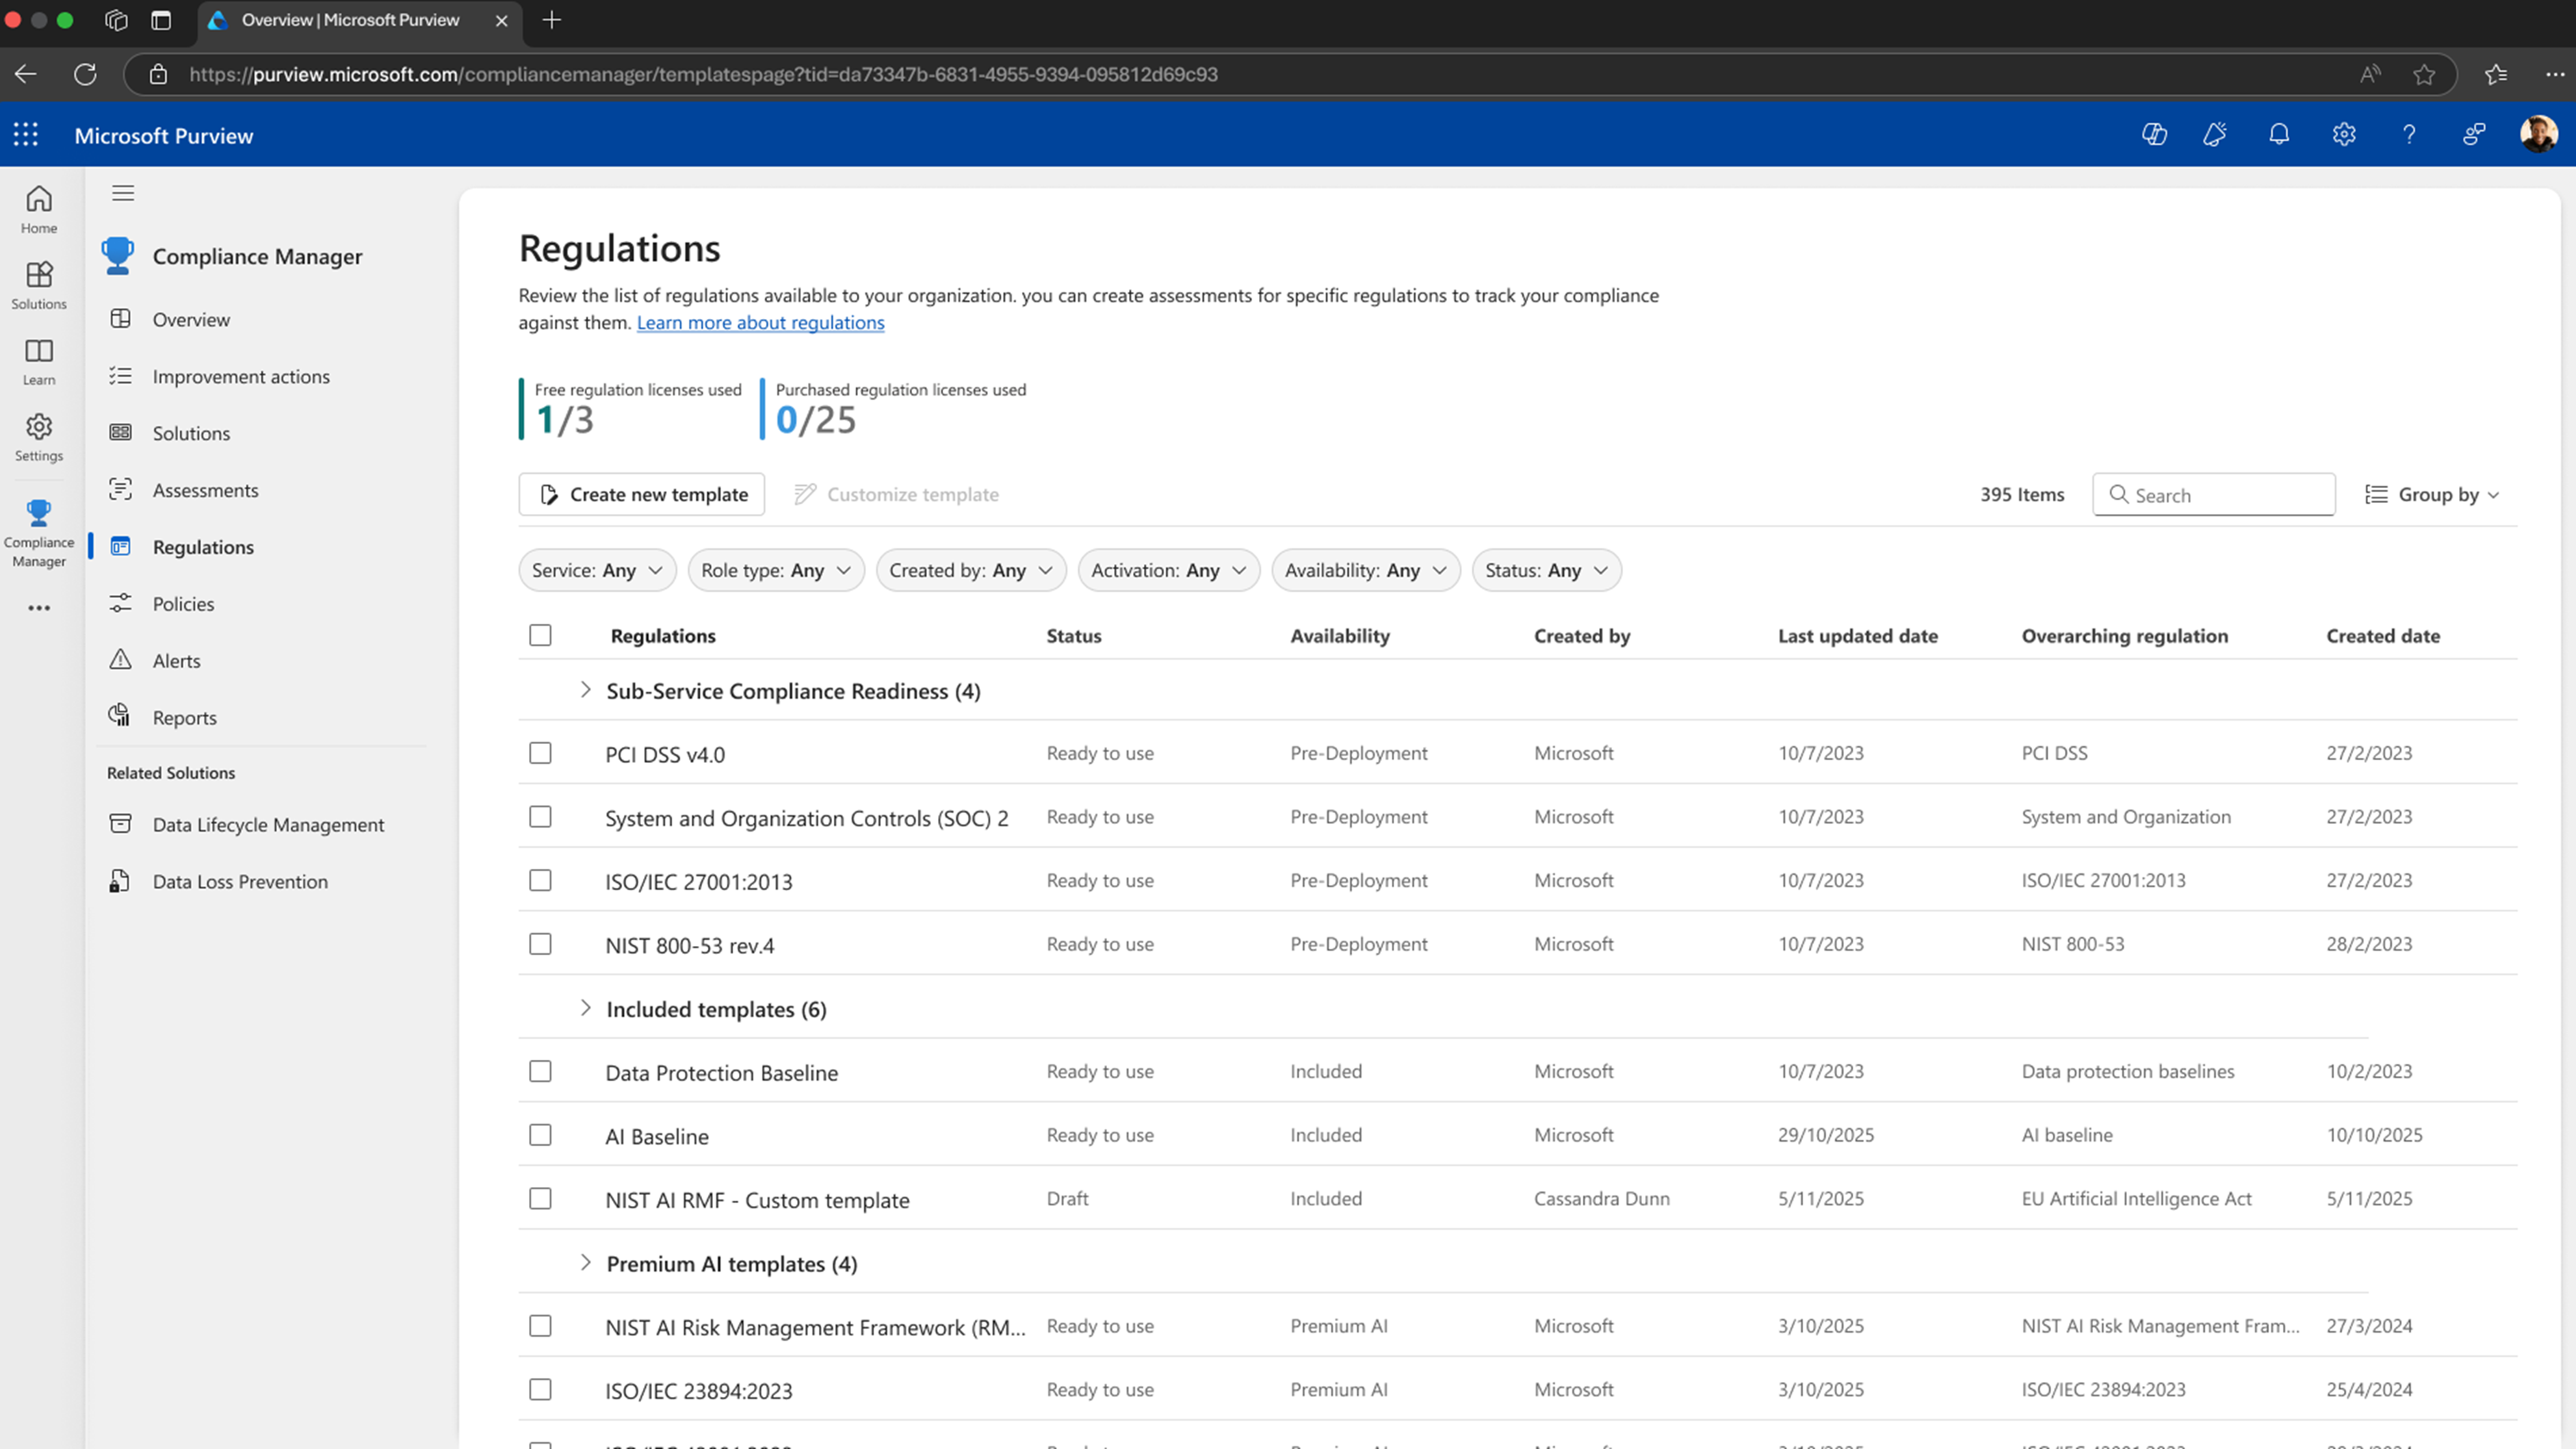
Task: Open Learn in the left rail
Action: (39, 361)
